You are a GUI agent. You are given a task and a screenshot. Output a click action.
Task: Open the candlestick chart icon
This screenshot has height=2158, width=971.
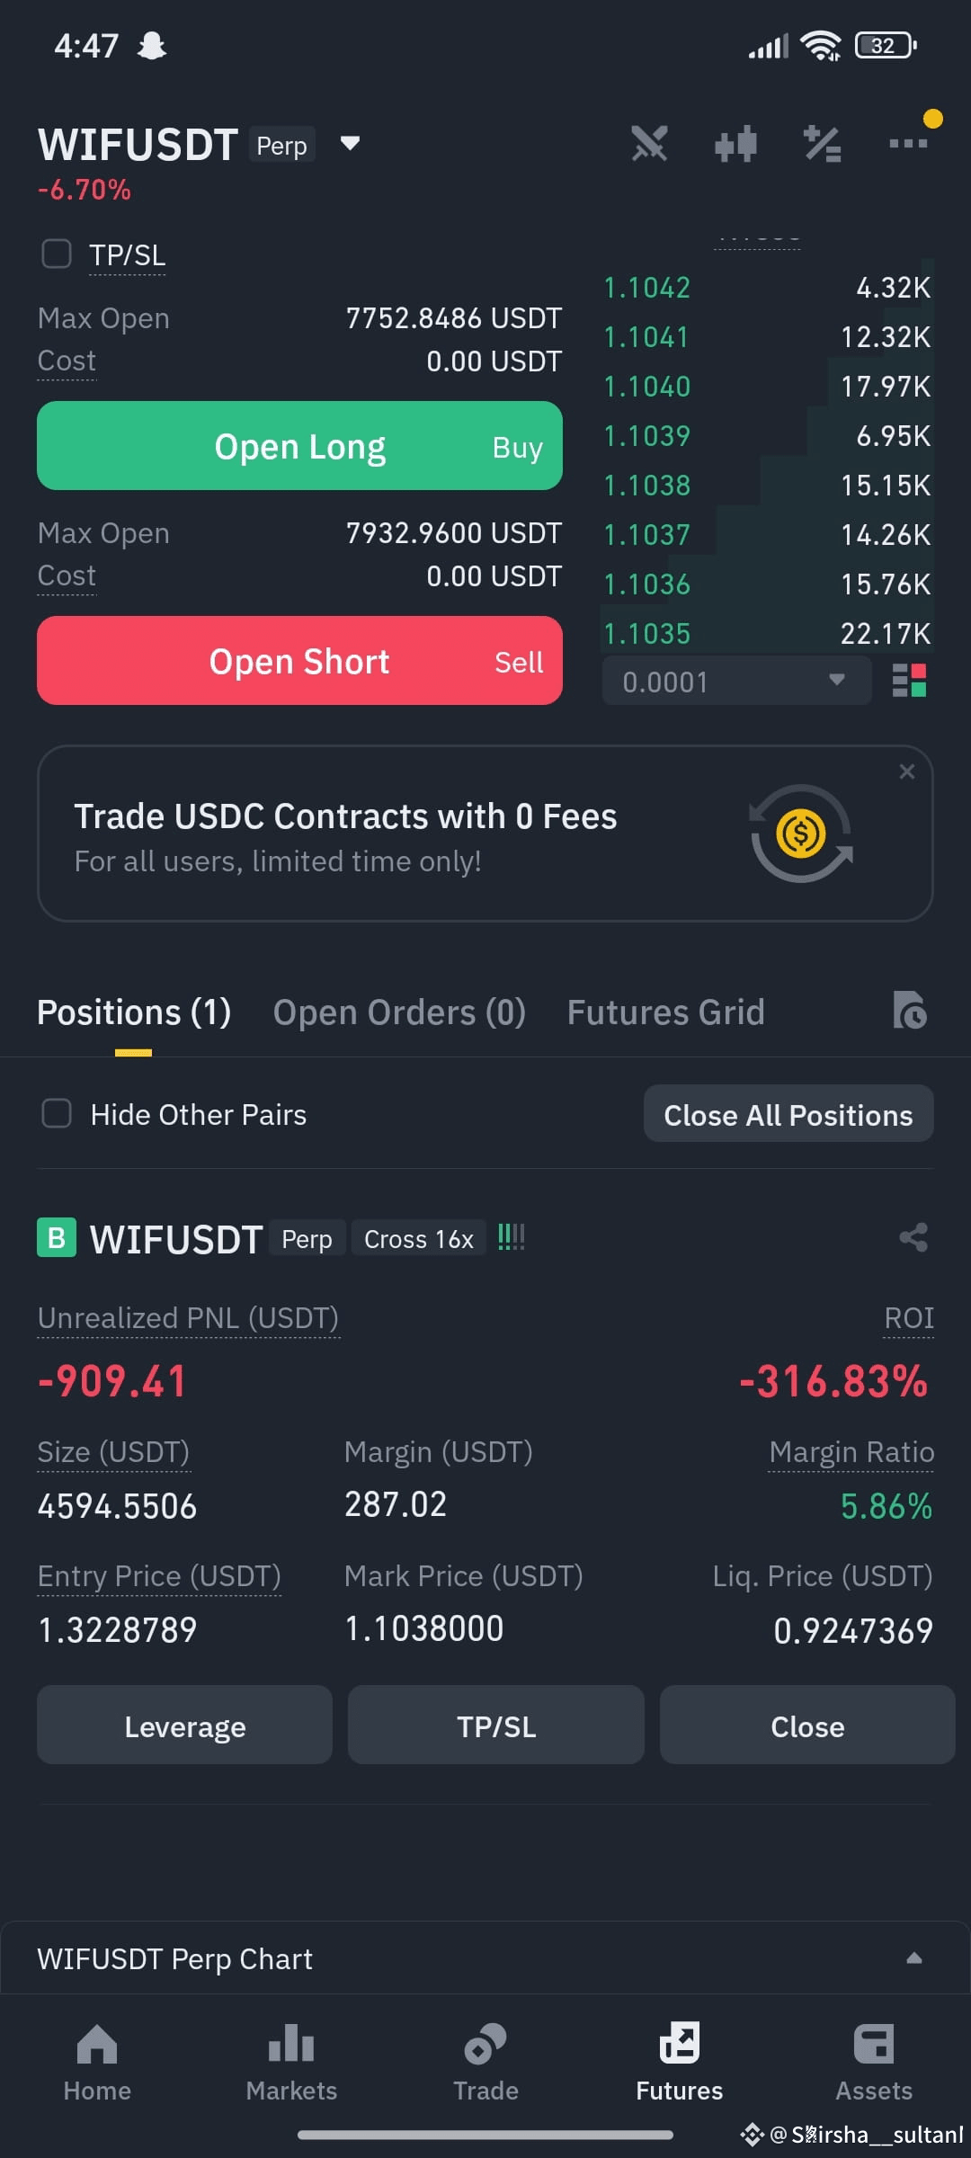(x=735, y=144)
